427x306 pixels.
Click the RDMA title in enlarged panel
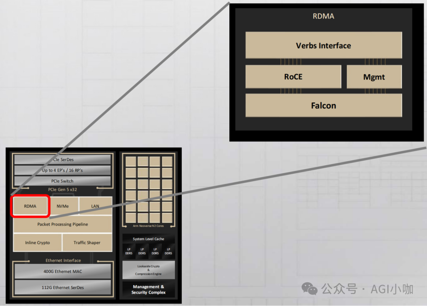[x=323, y=16]
